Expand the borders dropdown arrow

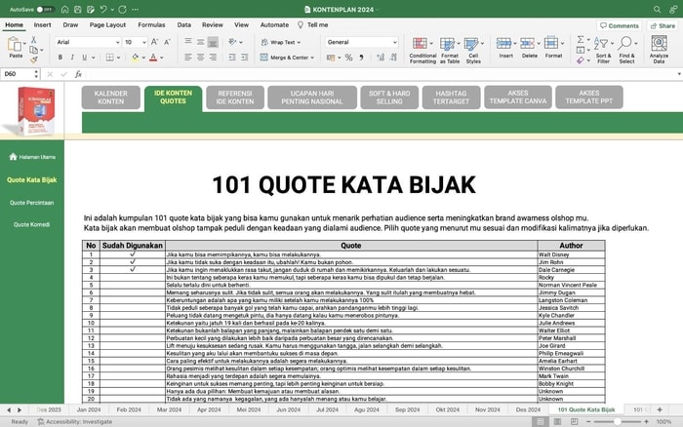[118, 58]
